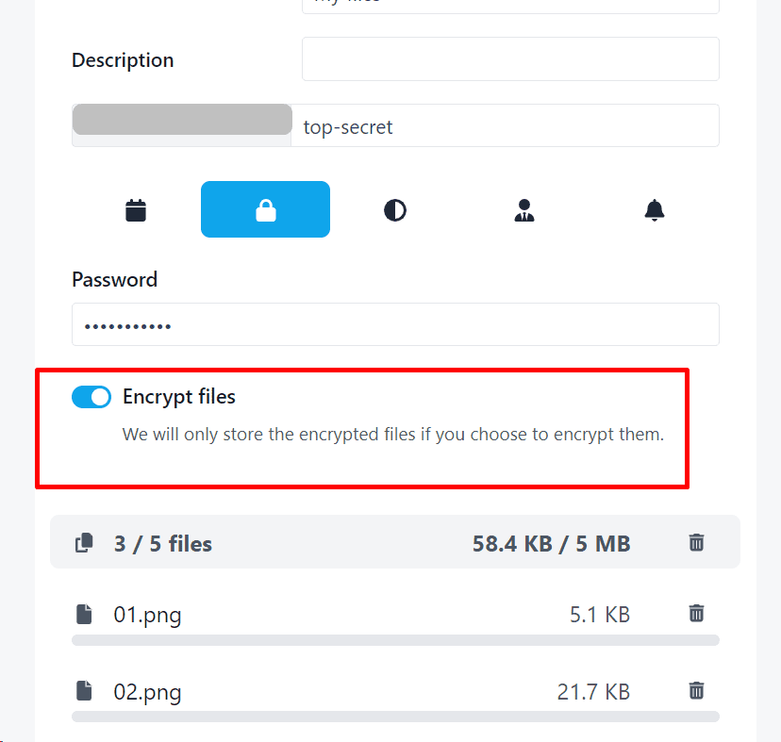The height and width of the screenshot is (742, 781).
Task: Open the user person tab
Action: point(524,209)
